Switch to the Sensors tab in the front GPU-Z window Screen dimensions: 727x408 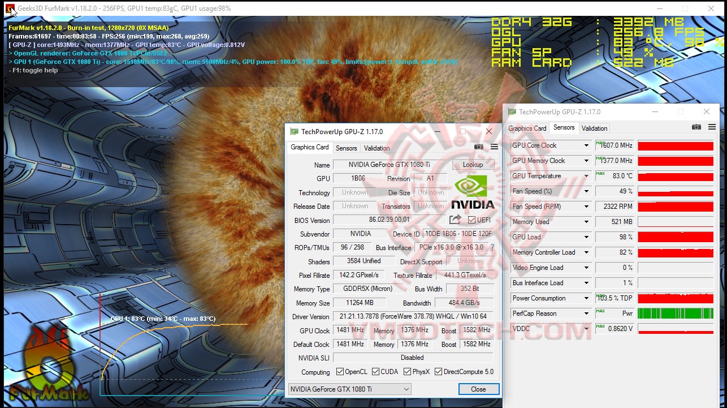click(x=347, y=148)
